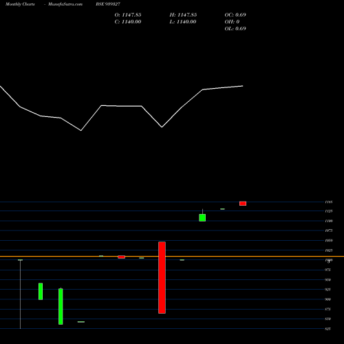Click the 950 price axis label
Screen dimensions: 344x344
[x=327, y=280]
